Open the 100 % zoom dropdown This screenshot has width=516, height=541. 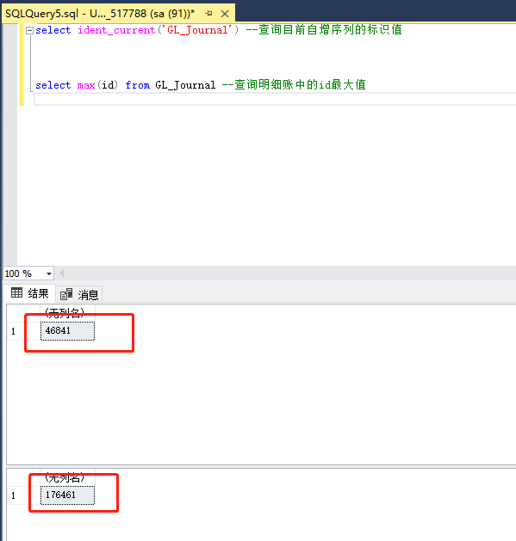click(49, 274)
